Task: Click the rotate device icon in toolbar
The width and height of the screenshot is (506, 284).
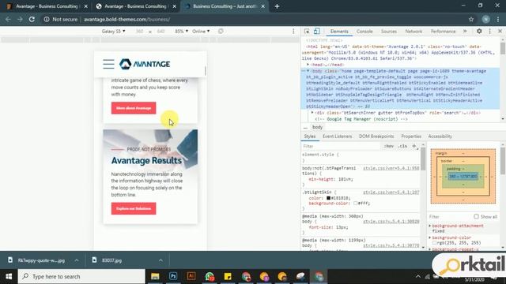Action: 221,32
